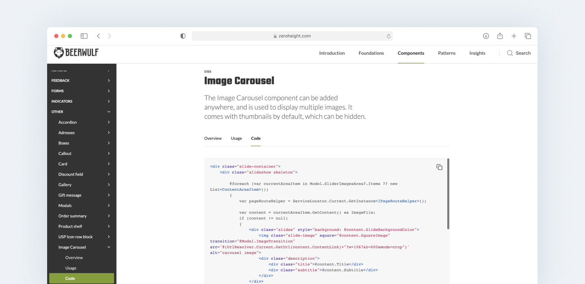Viewport: 585px width, 284px height.
Task: Open a new browser tab with the plus icon
Action: click(x=513, y=36)
